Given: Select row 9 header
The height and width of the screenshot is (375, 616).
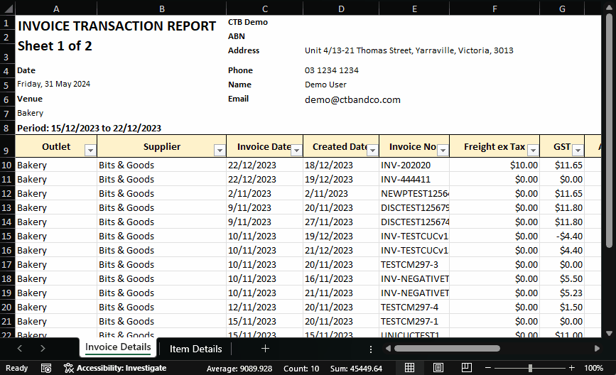Looking at the screenshot, I should (x=7, y=146).
